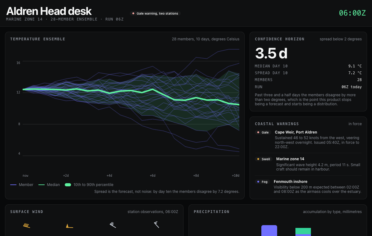Click the 'Spread is the forecast, not noise' note
This screenshot has height=236, width=372.
point(167,192)
